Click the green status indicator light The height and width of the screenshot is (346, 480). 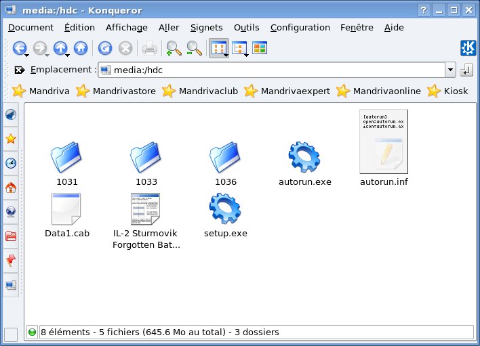point(32,332)
